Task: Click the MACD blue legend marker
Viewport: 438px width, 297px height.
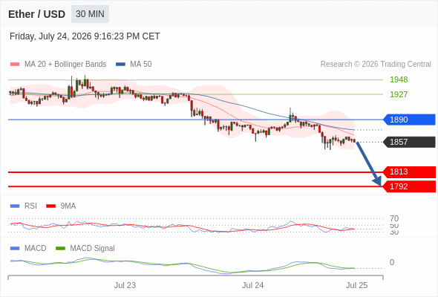Action: coord(15,249)
